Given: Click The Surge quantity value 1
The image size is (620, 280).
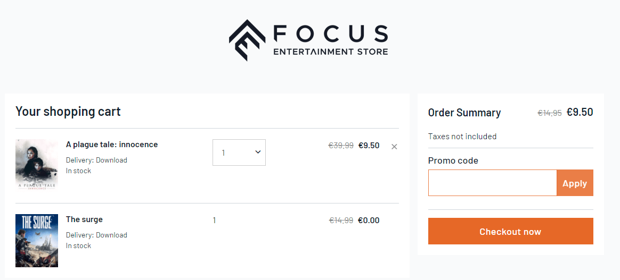Looking at the screenshot, I should [214, 220].
